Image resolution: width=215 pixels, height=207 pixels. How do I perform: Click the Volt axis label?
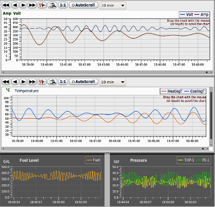17,14
